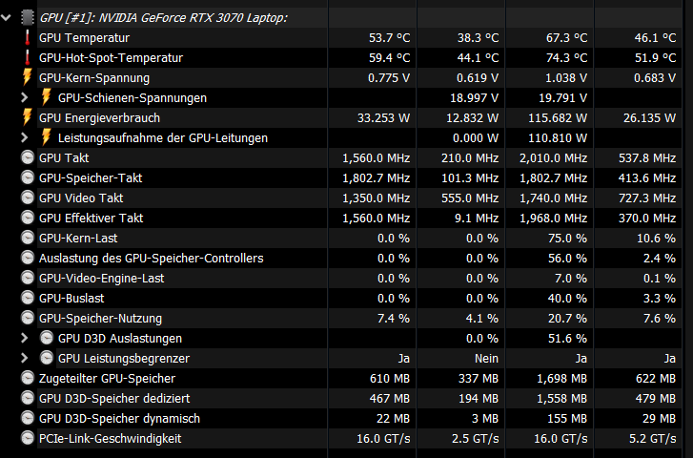The image size is (693, 458).
Task: Click clock icon beside GPU Takt
Action: point(28,158)
